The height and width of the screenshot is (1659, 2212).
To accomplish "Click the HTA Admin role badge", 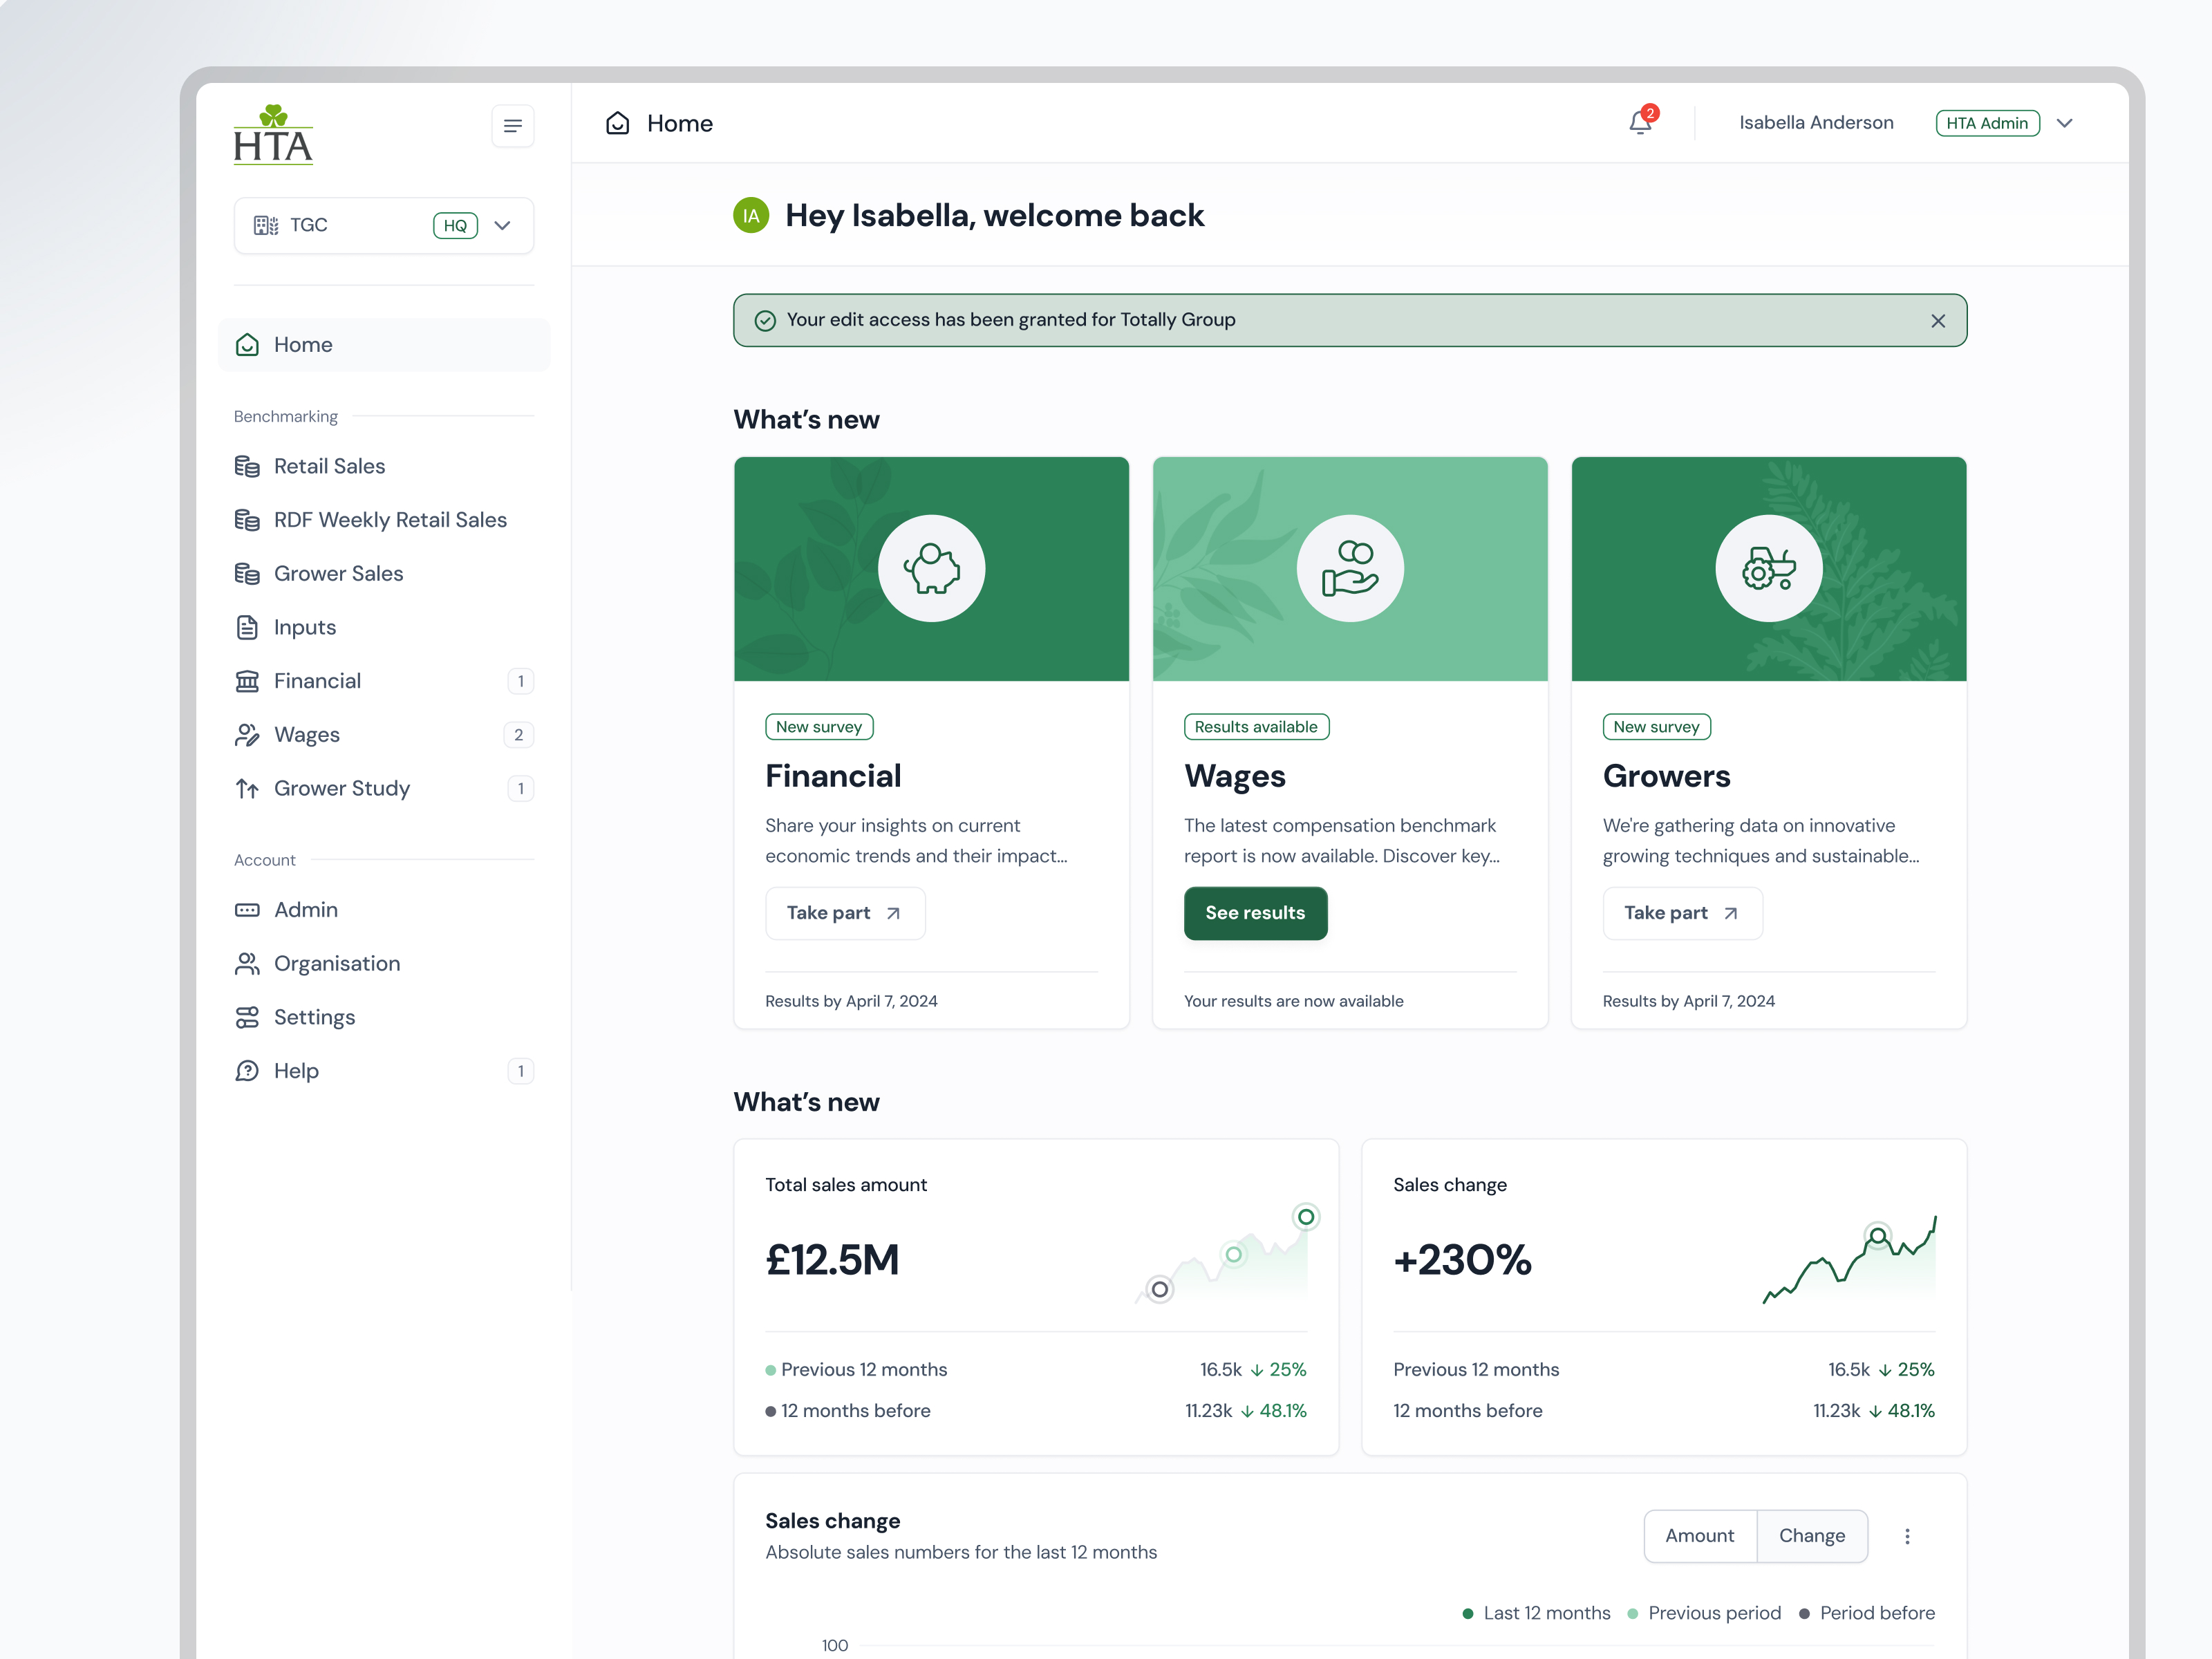I will pos(1987,123).
